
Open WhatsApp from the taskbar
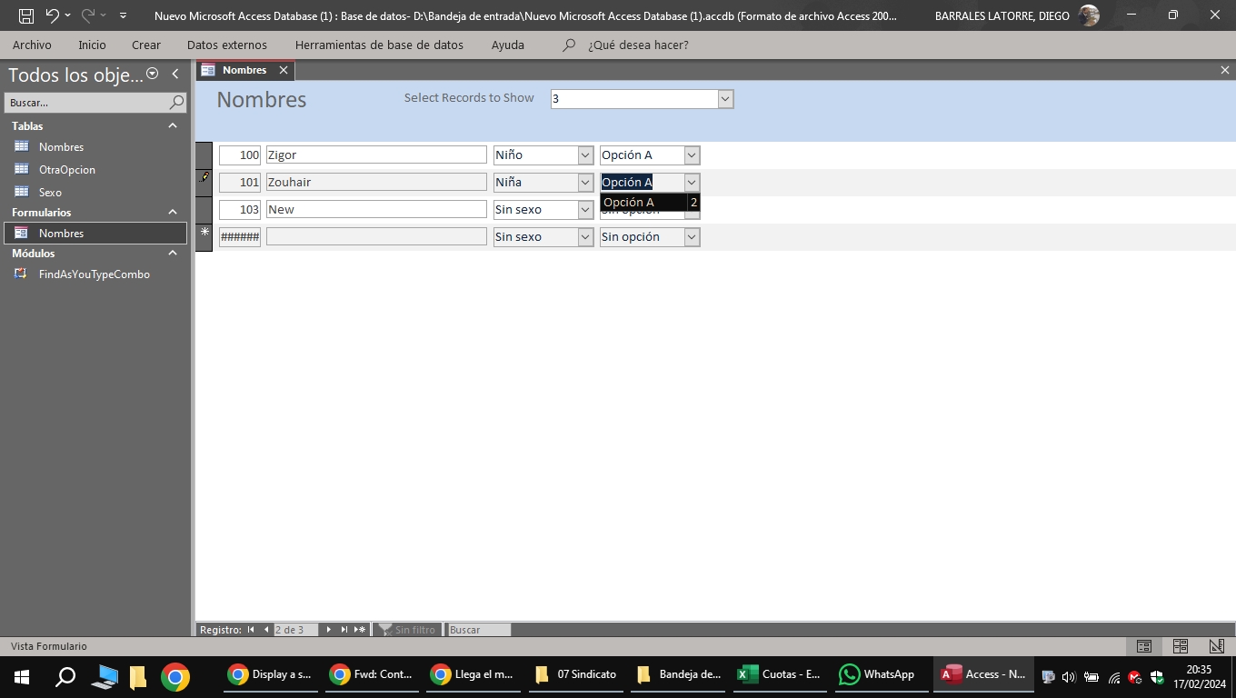click(880, 674)
